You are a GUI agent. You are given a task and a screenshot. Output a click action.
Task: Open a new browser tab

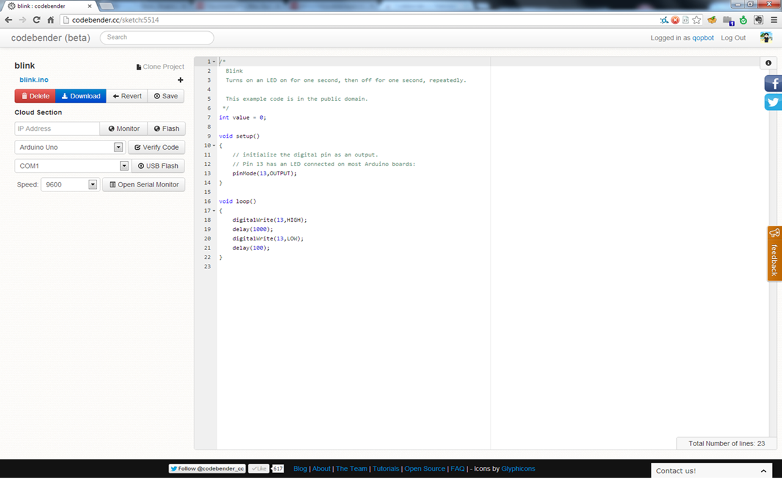pos(106,6)
